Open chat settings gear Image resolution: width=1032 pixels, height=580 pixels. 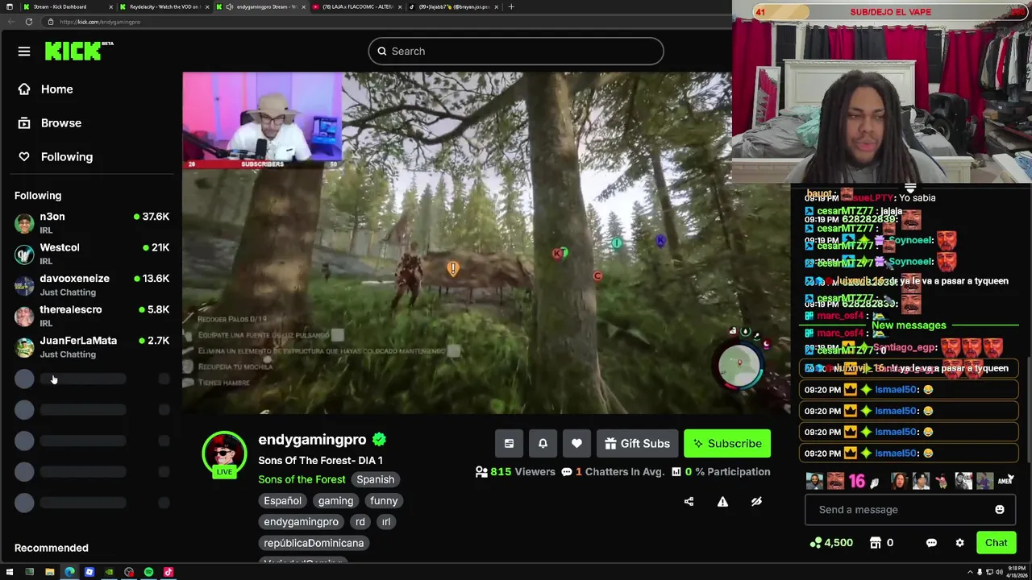959,543
